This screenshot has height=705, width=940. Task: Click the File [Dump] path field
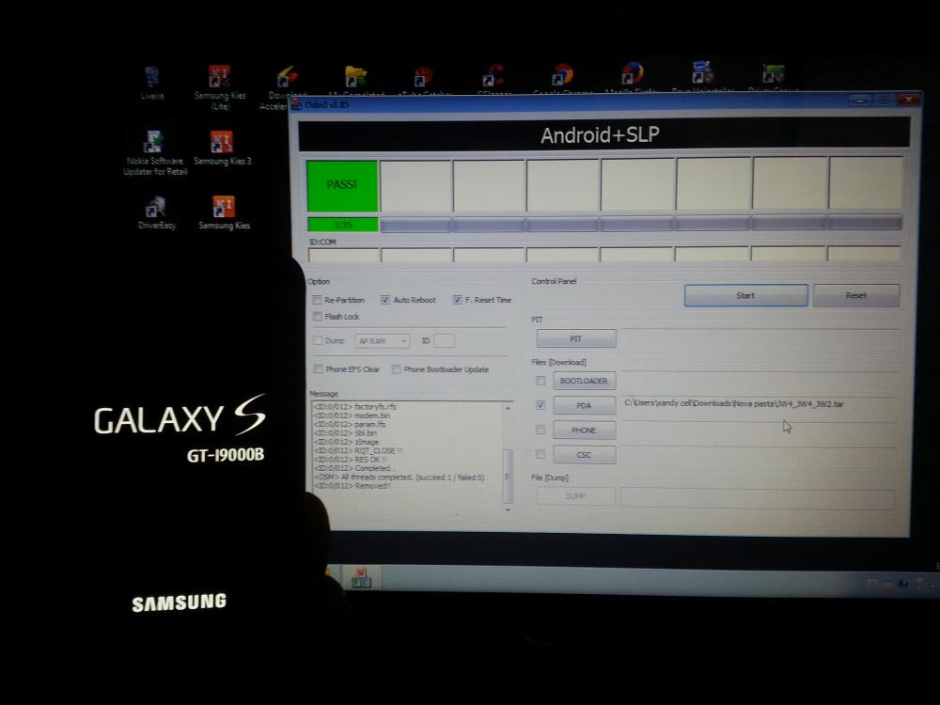[x=757, y=497]
